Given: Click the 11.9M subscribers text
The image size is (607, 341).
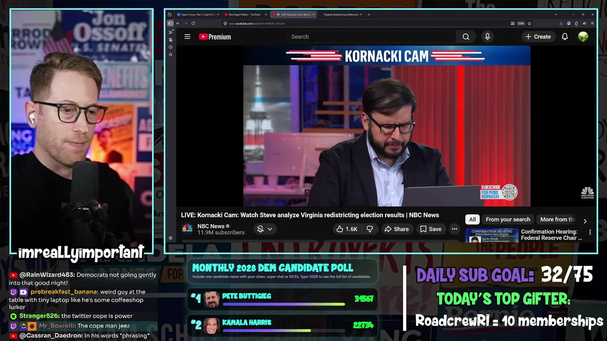Looking at the screenshot, I should [221, 233].
